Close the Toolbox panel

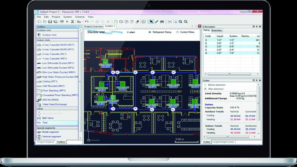coord(80,27)
